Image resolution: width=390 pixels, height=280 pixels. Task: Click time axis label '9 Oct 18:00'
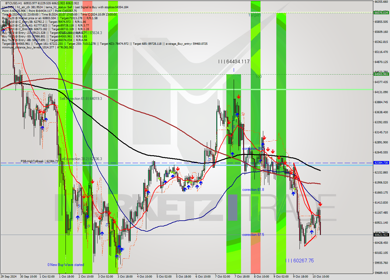300,277
